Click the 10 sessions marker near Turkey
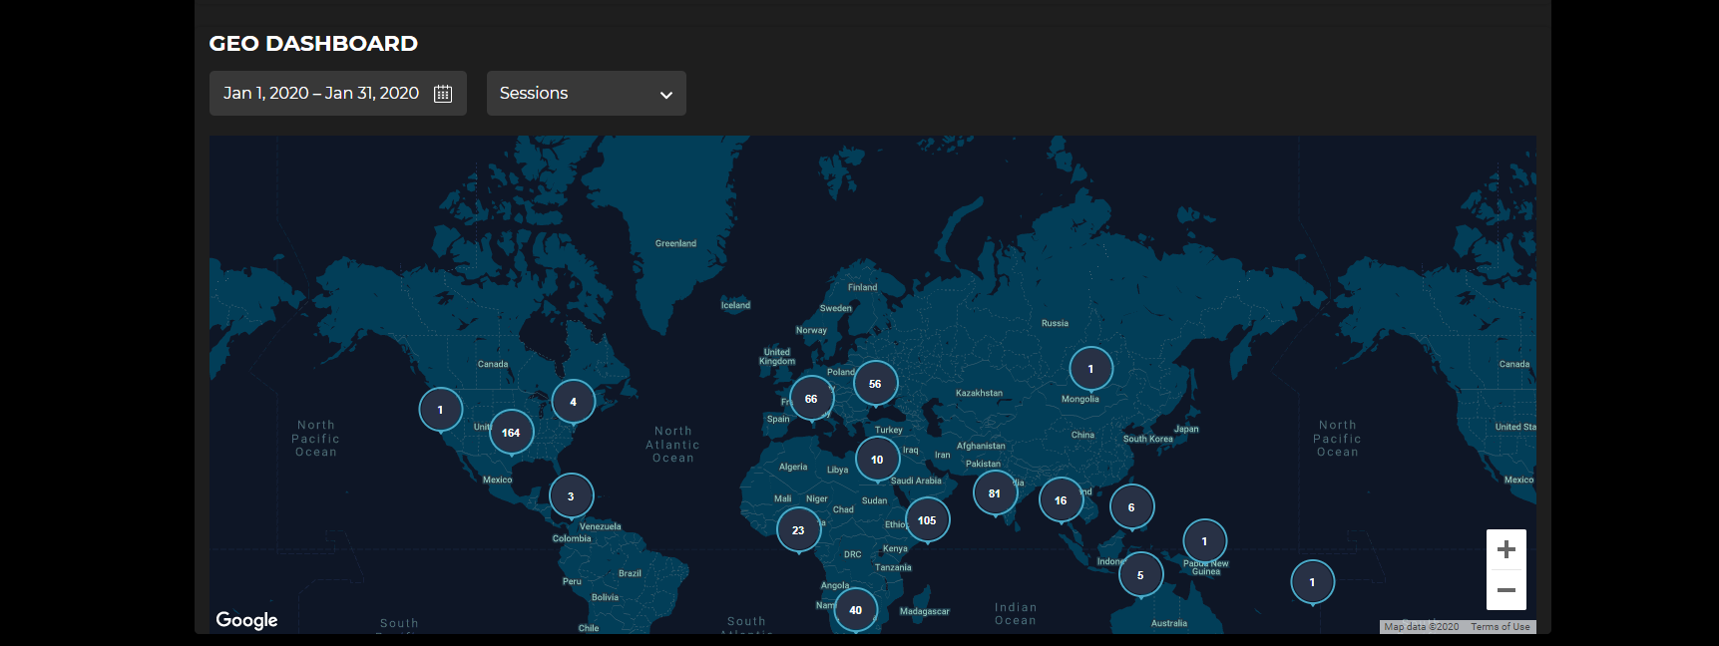This screenshot has height=646, width=1719. click(877, 460)
